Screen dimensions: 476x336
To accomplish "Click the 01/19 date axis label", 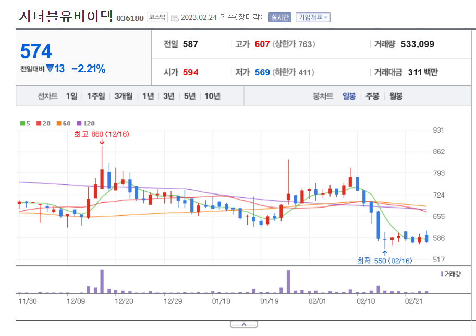I will point(269,301).
